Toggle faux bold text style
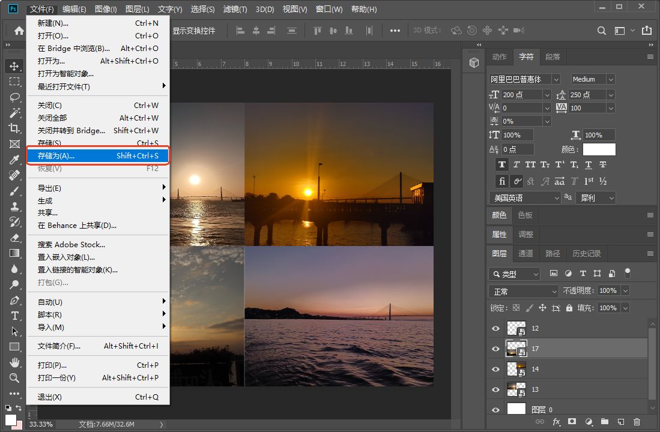This screenshot has height=432, width=660. [x=502, y=165]
